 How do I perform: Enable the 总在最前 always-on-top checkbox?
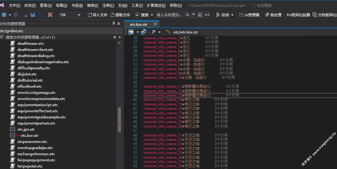pyautogui.click(x=254, y=6)
